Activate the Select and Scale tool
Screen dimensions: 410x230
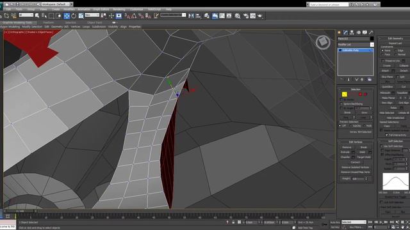pos(81,16)
